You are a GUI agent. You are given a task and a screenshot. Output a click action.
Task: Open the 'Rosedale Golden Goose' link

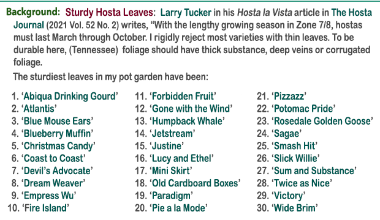(x=322, y=121)
